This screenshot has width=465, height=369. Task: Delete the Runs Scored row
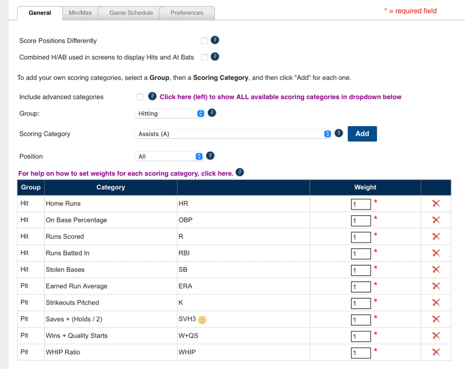(x=436, y=237)
